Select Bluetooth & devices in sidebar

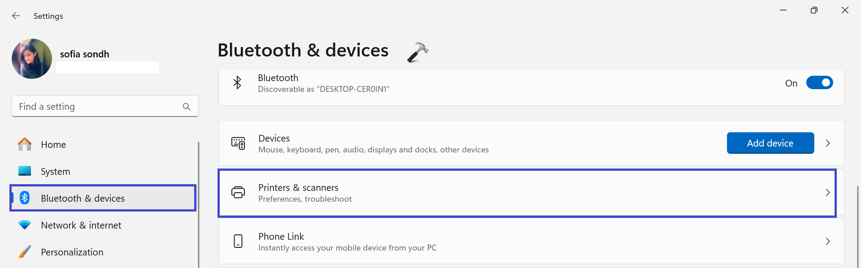coord(83,199)
